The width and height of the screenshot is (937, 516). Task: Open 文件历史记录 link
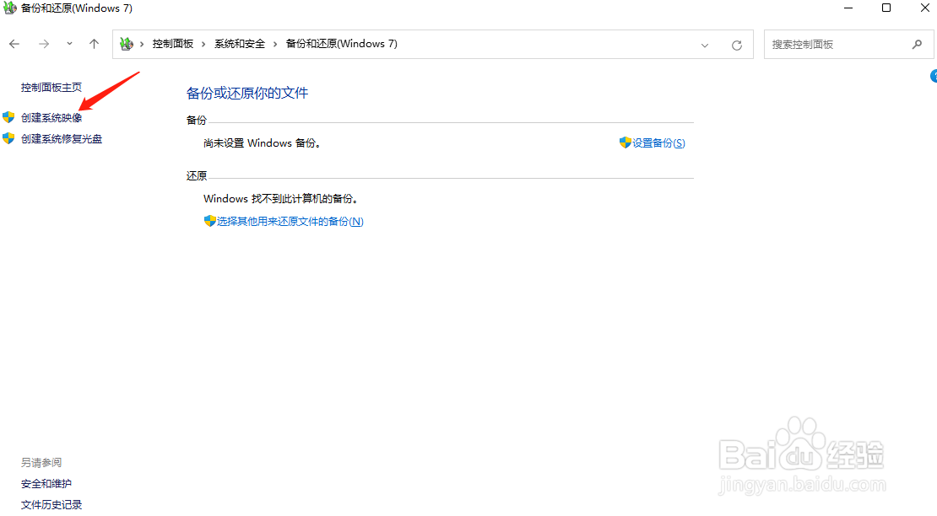(51, 505)
